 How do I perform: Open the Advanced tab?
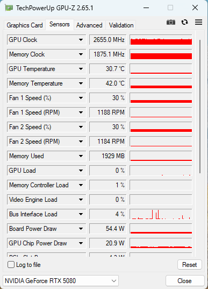pos(89,25)
